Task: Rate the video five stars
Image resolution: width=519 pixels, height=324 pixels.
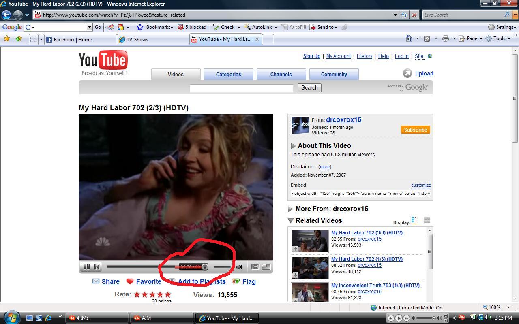Action: (168, 294)
